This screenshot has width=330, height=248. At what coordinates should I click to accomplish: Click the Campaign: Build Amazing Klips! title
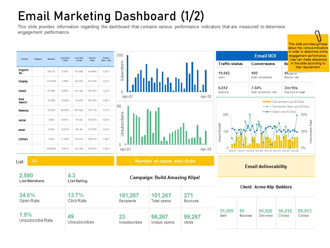pos(165,178)
